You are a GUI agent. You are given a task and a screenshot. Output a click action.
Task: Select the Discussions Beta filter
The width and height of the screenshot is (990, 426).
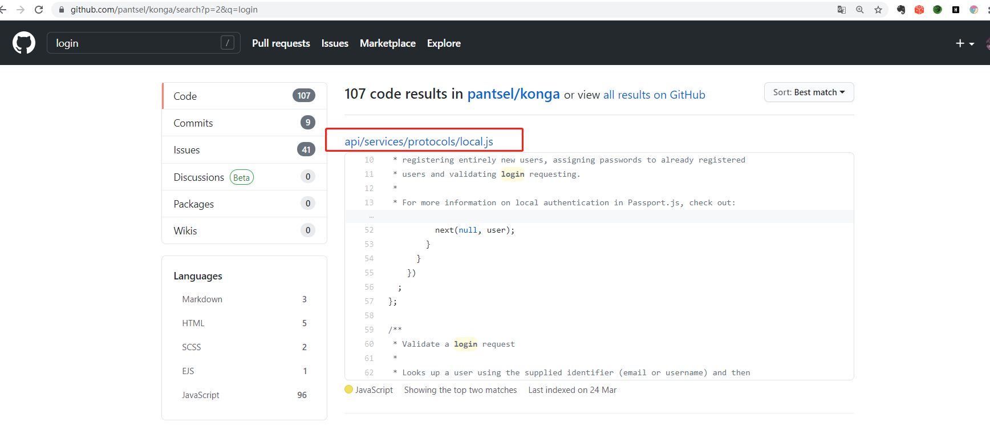[245, 177]
